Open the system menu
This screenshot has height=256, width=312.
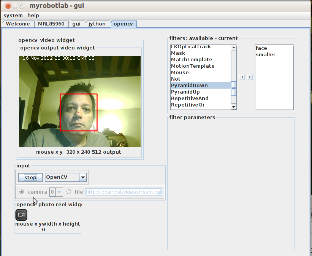click(13, 15)
